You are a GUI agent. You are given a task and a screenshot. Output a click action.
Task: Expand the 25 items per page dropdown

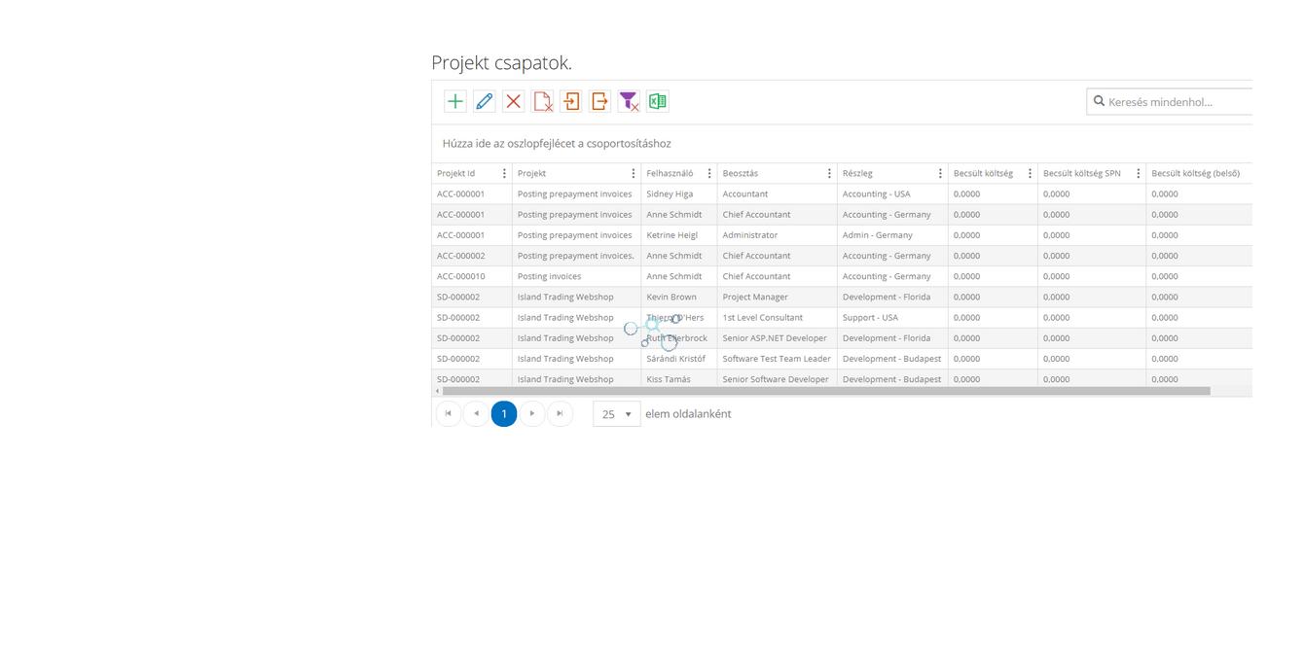(617, 414)
